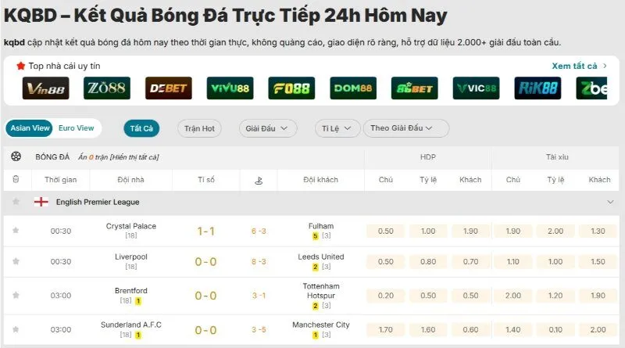Click the Hiển thị tất cả link
625x348 pixels.
(x=134, y=157)
